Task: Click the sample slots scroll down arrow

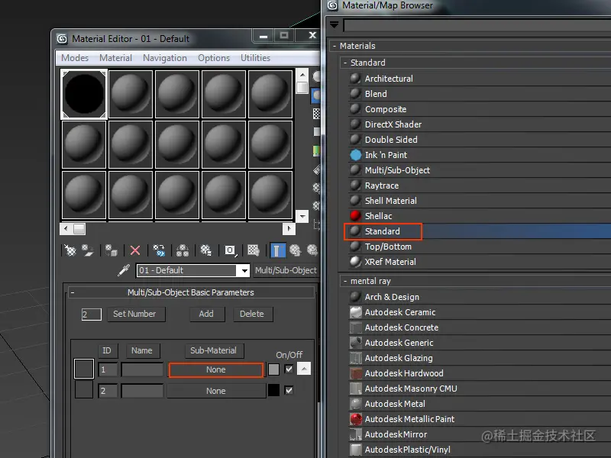Action: pyautogui.click(x=302, y=216)
